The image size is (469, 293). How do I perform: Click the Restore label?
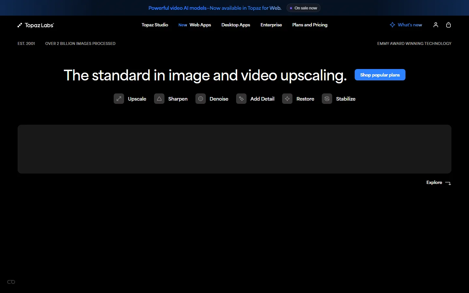pos(305,99)
